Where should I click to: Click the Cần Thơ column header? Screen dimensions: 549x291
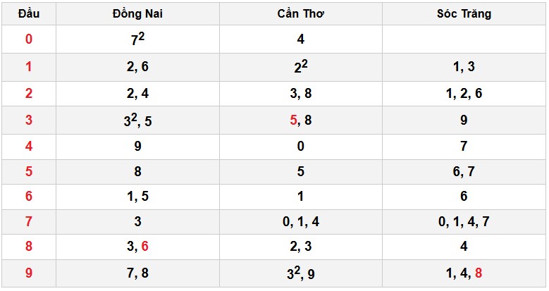(x=301, y=14)
